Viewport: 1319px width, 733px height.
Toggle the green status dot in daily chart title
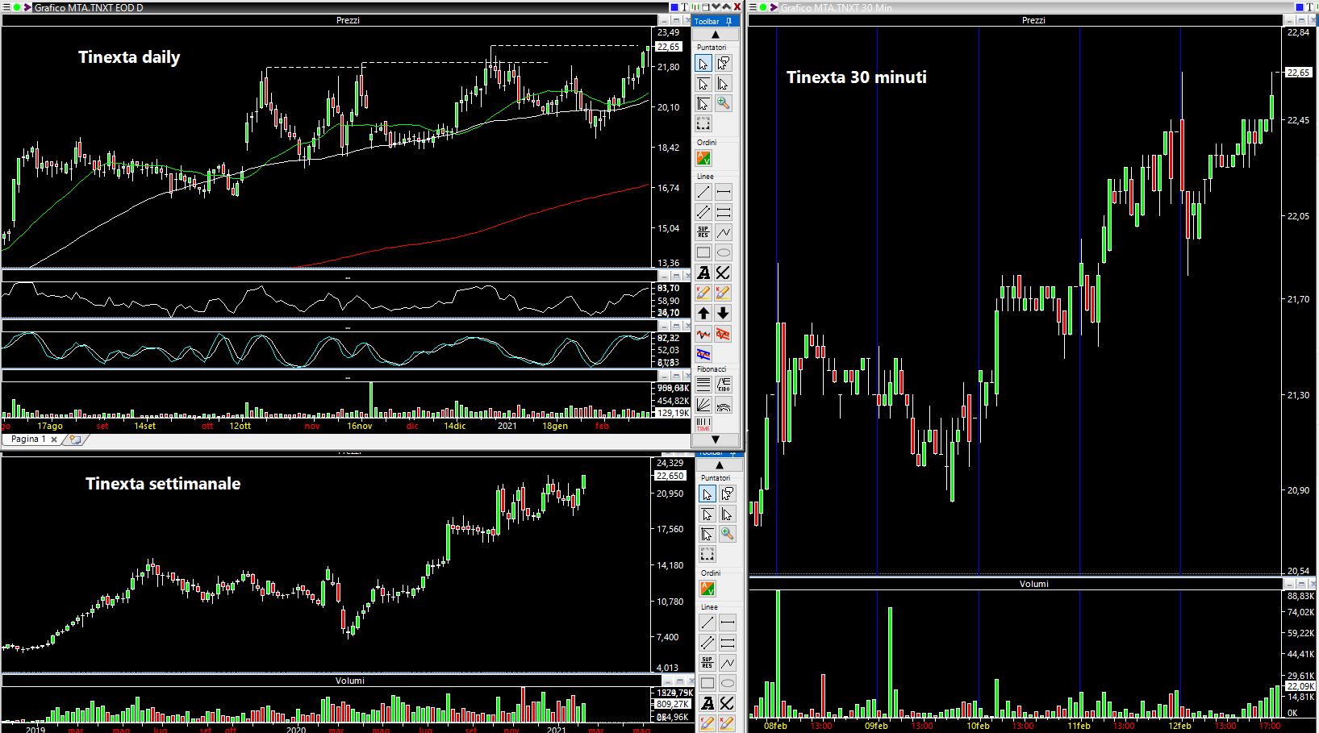[18, 7]
